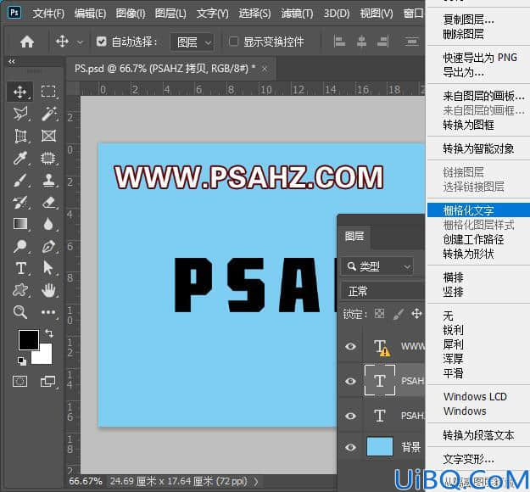Open the 文件(F) menu
Image resolution: width=530 pixels, height=492 pixels.
tap(48, 14)
